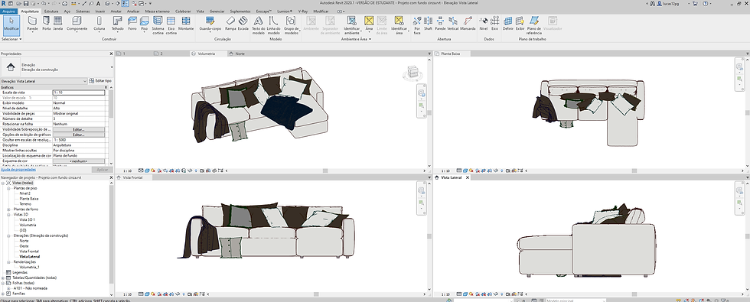Choose the Mansarda dormer tool
The image size is (750, 302).
point(468,24)
